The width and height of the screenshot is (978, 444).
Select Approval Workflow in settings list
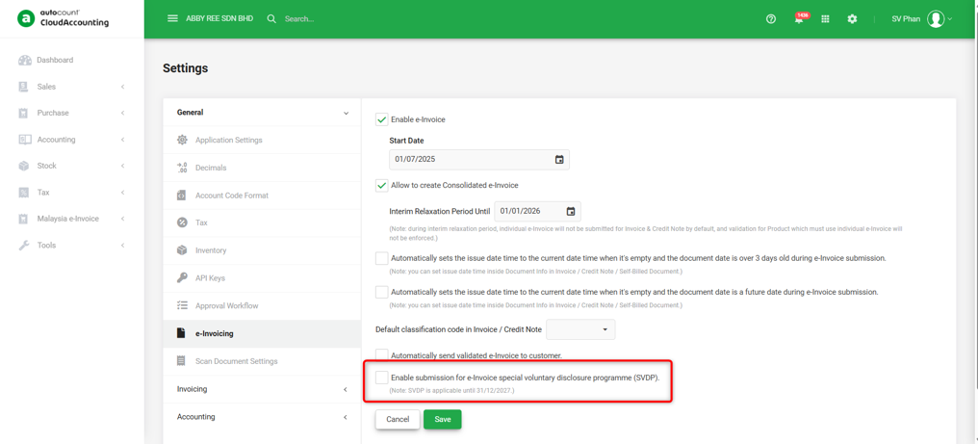[262, 306]
